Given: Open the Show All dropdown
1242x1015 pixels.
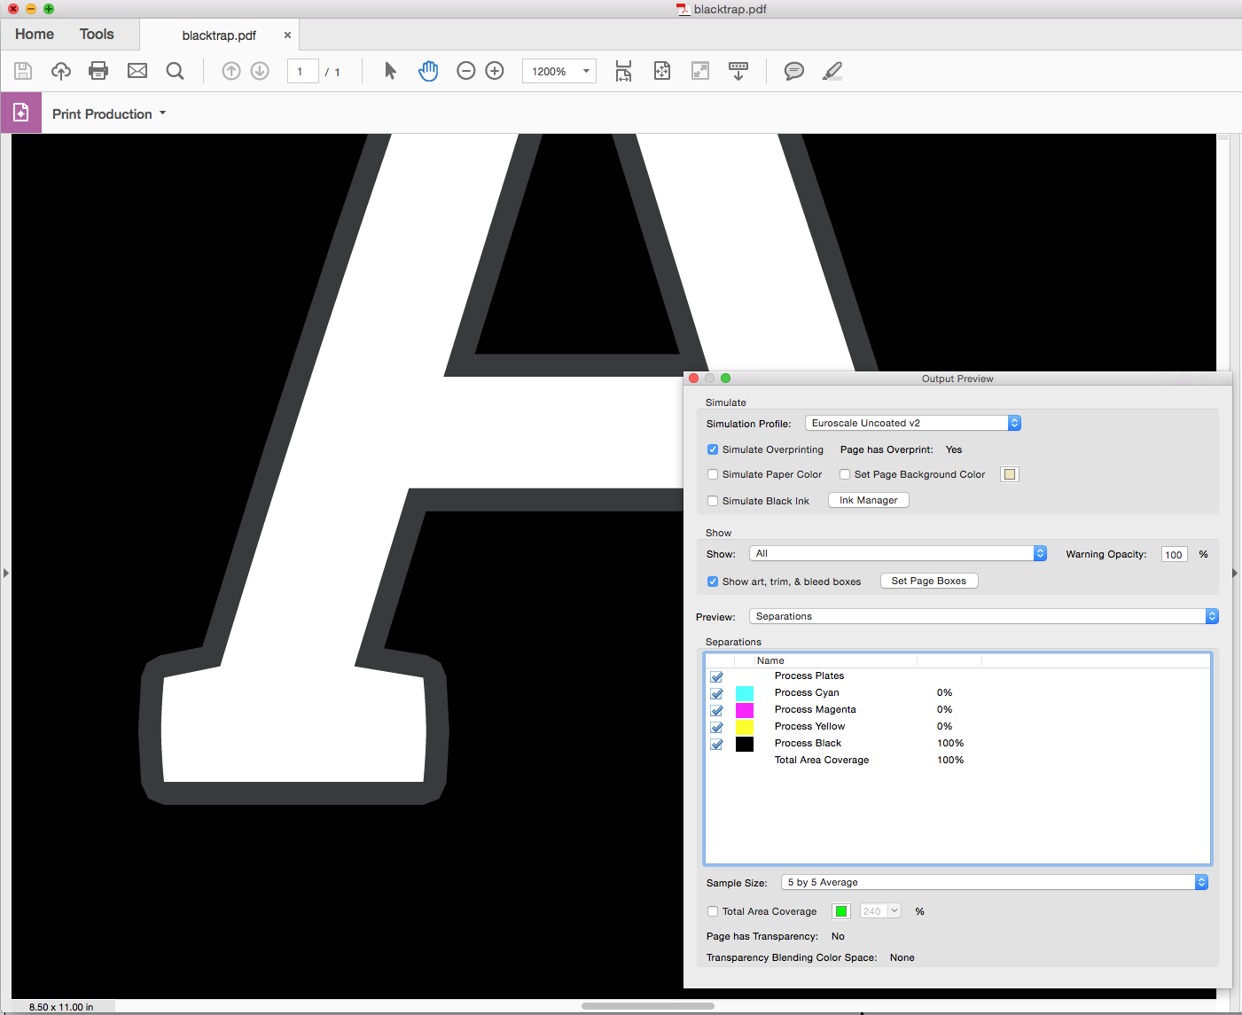Looking at the screenshot, I should [x=898, y=553].
